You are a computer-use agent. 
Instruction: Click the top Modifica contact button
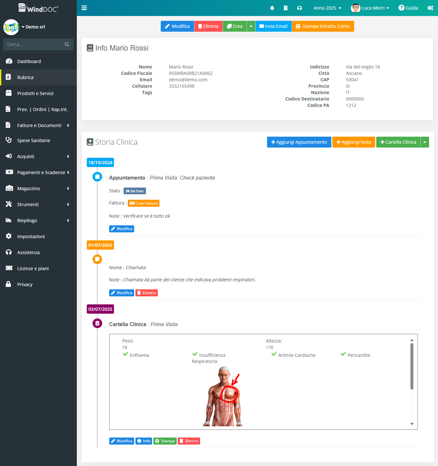(177, 26)
